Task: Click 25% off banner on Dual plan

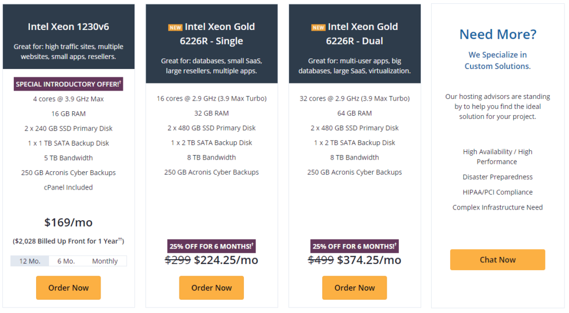Action: pyautogui.click(x=355, y=246)
